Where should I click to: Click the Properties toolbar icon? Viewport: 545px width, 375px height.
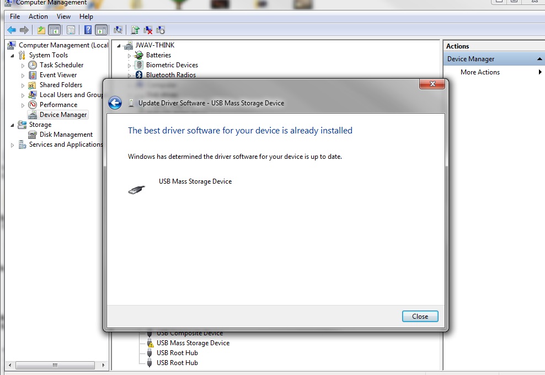[71, 30]
